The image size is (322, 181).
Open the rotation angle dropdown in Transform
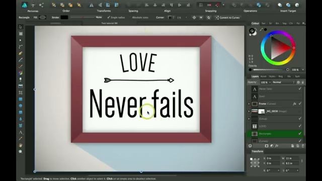click(x=278, y=170)
